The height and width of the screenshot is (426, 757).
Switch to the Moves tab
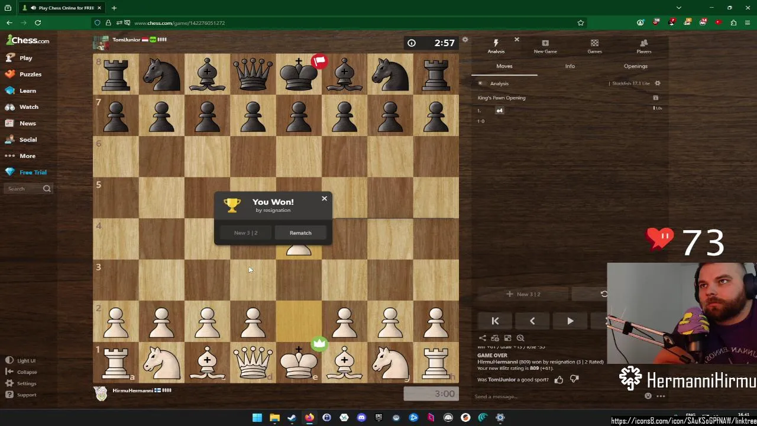pos(504,66)
